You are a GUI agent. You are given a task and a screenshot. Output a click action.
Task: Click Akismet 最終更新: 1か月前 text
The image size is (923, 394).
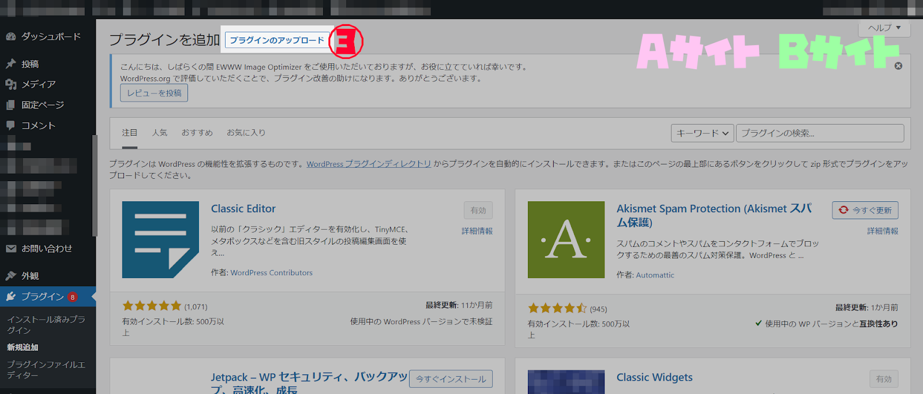[x=866, y=307]
